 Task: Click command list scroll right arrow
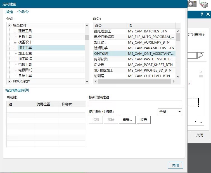pos(174,81)
